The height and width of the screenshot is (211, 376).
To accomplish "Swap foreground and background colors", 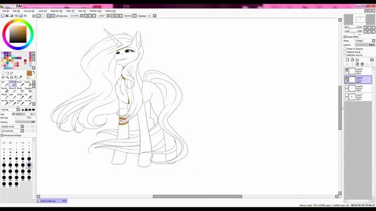I will coord(34,72).
